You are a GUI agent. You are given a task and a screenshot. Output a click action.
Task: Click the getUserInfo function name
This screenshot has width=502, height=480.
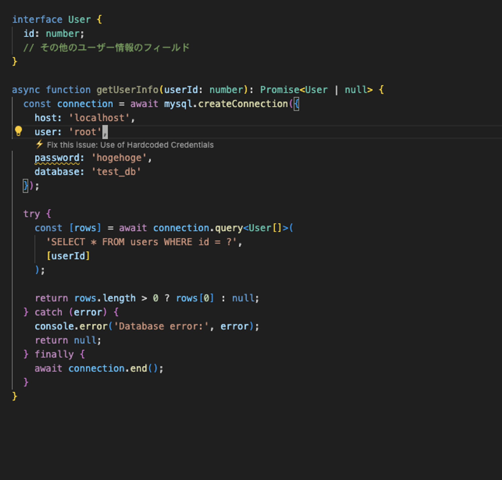pyautogui.click(x=127, y=90)
